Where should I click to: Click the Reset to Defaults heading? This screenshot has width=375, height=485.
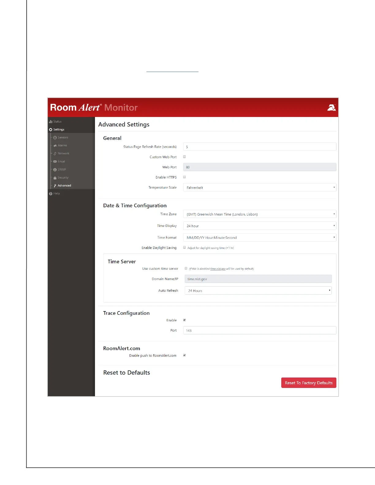[x=127, y=373]
